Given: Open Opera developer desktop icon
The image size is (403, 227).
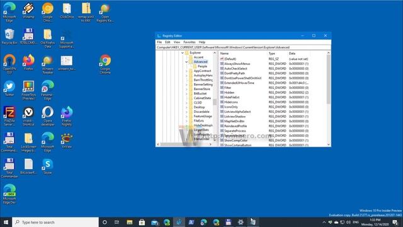Looking at the screenshot, I should pos(48,116).
